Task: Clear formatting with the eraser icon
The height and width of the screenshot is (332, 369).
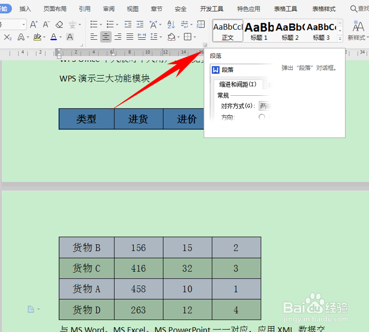Action: tap(59, 25)
